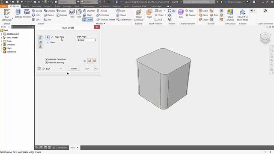
Task: Launch the Shape Generator
Action: tap(139, 15)
